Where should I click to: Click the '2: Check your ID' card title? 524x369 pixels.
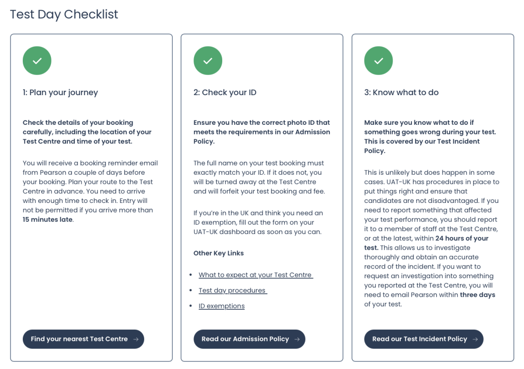click(x=225, y=92)
